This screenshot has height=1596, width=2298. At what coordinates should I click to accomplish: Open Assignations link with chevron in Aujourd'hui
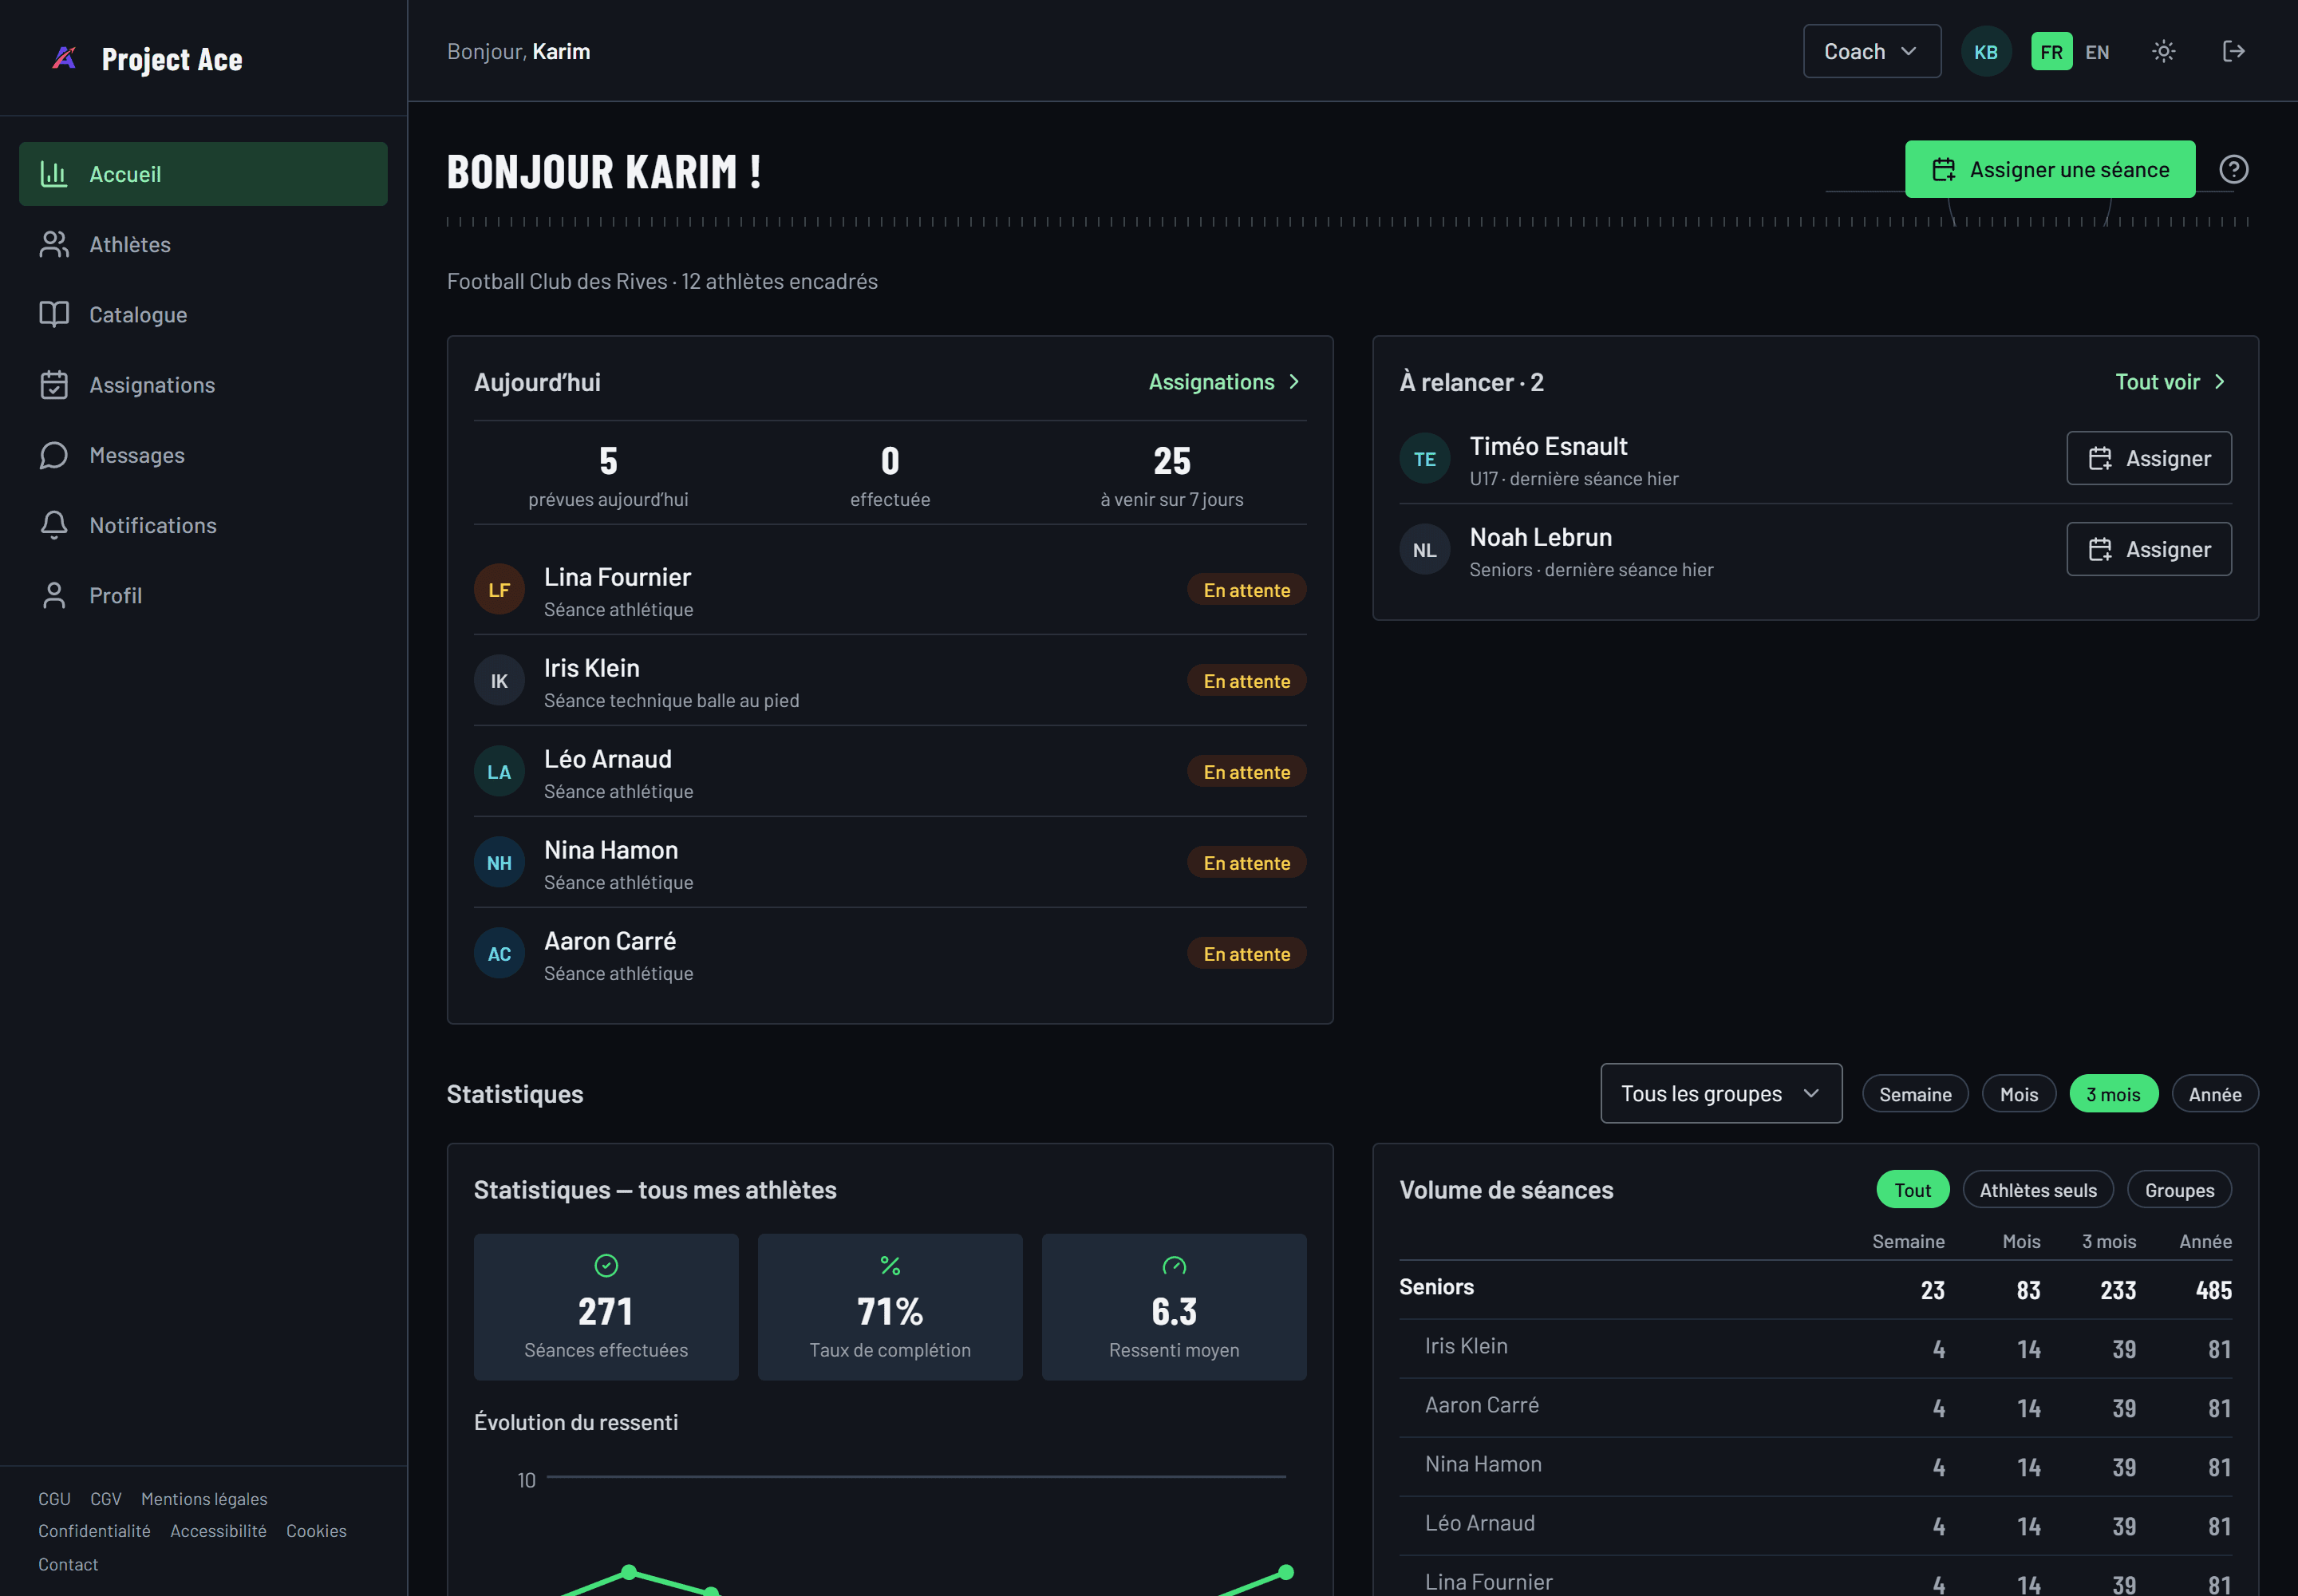point(1224,382)
